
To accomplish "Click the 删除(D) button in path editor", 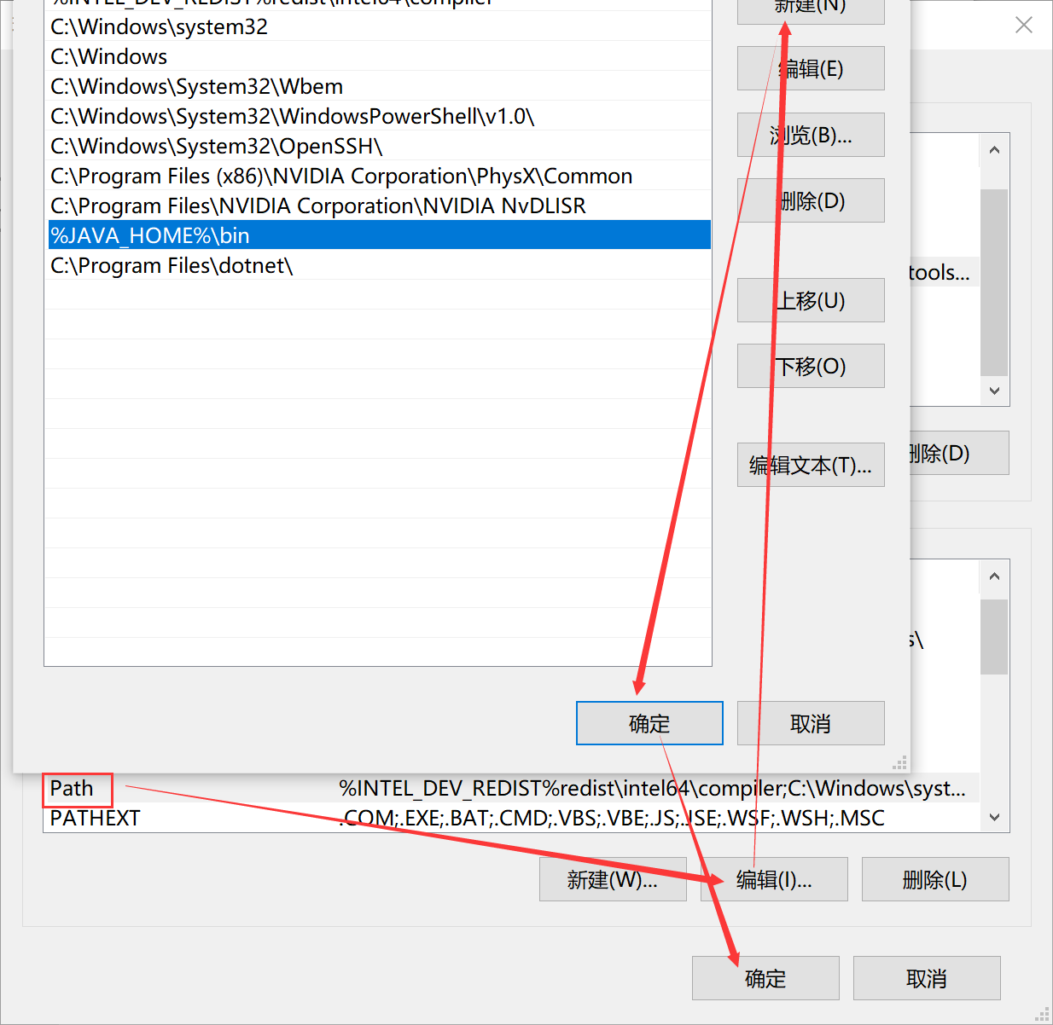I will coord(811,200).
